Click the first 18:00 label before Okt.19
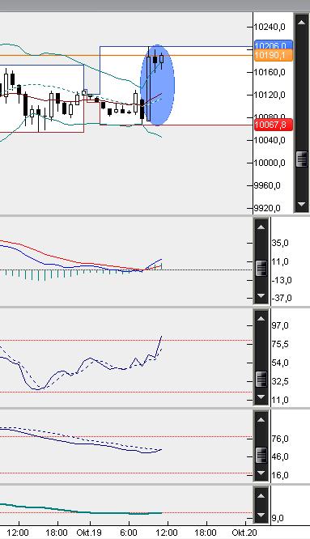 click(x=57, y=533)
